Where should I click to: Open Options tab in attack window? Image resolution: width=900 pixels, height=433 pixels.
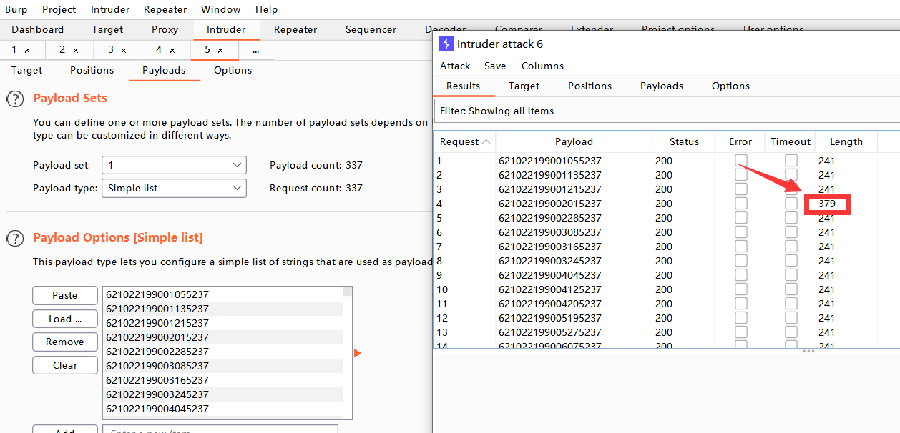(x=730, y=86)
